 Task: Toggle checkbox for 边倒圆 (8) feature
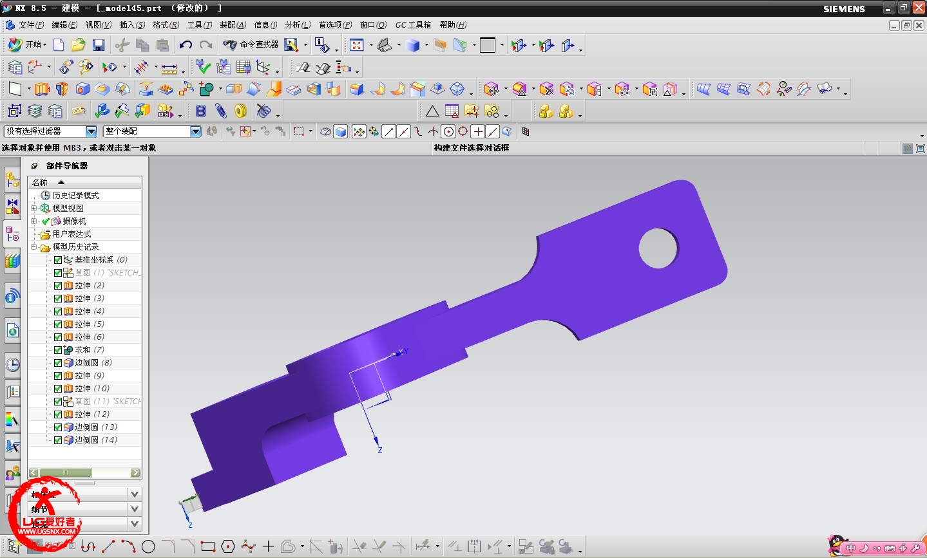click(58, 363)
